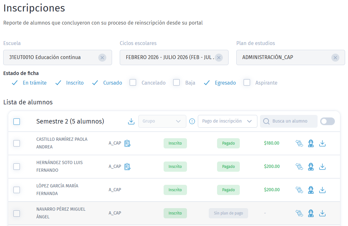Click Pagado badge for López García
This screenshot has height=226, width=348.
tap(228, 190)
